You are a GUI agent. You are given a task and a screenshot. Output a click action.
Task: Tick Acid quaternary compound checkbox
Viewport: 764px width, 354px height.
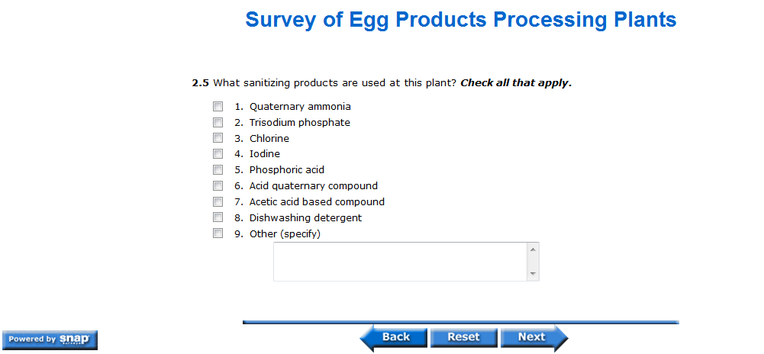click(218, 185)
